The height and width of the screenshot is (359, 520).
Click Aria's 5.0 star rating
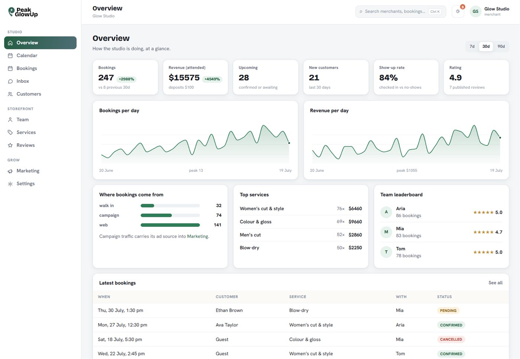pyautogui.click(x=488, y=212)
